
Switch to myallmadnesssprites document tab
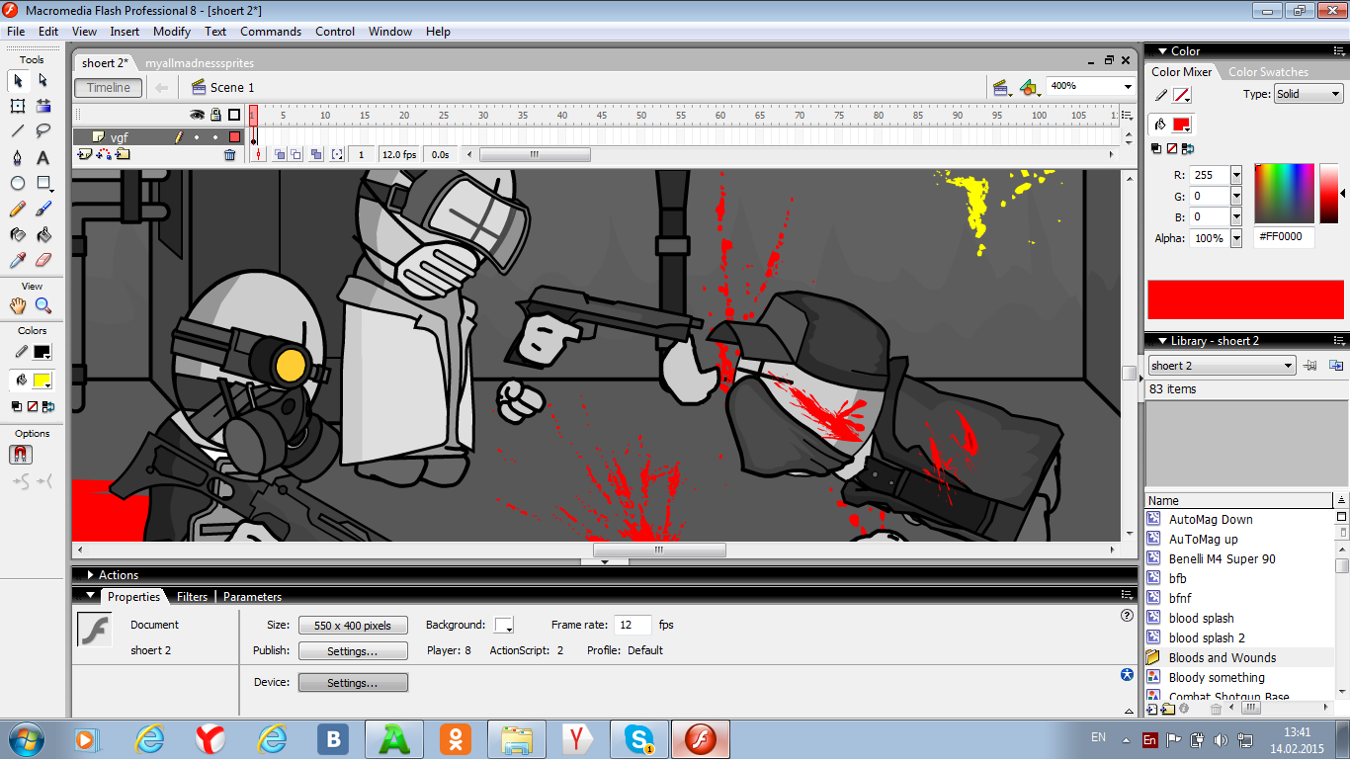(x=200, y=63)
